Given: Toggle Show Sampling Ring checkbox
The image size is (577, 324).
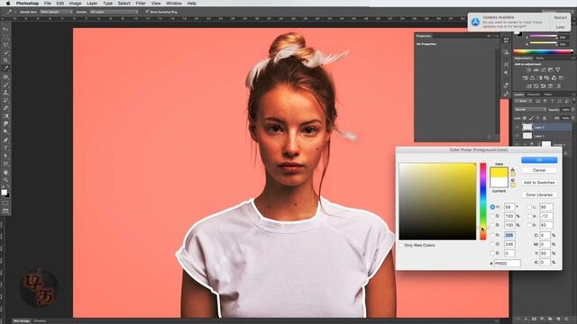Looking at the screenshot, I should (x=147, y=12).
